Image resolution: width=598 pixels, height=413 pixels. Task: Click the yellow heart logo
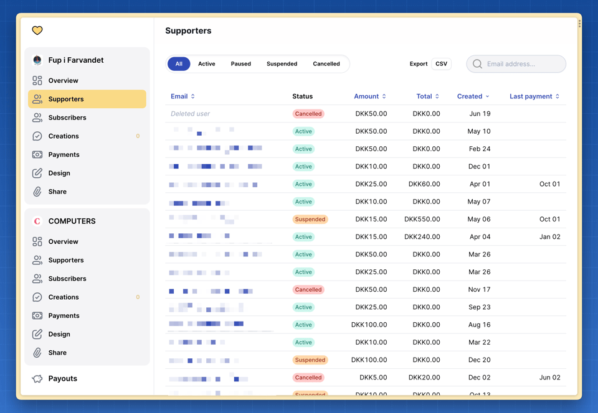pyautogui.click(x=37, y=30)
